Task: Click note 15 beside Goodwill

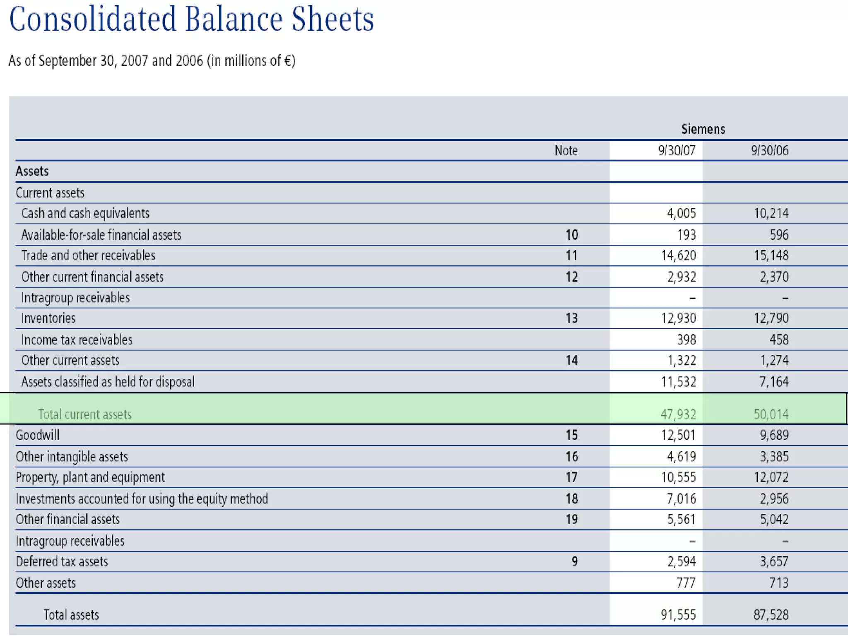Action: pos(571,435)
